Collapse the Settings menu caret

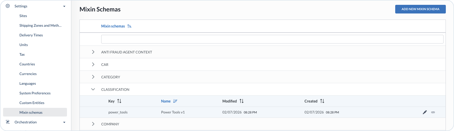tap(64, 6)
